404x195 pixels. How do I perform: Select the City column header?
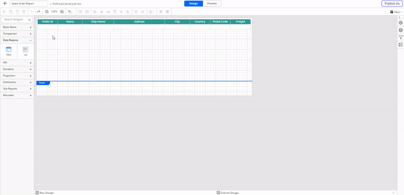pyautogui.click(x=177, y=22)
